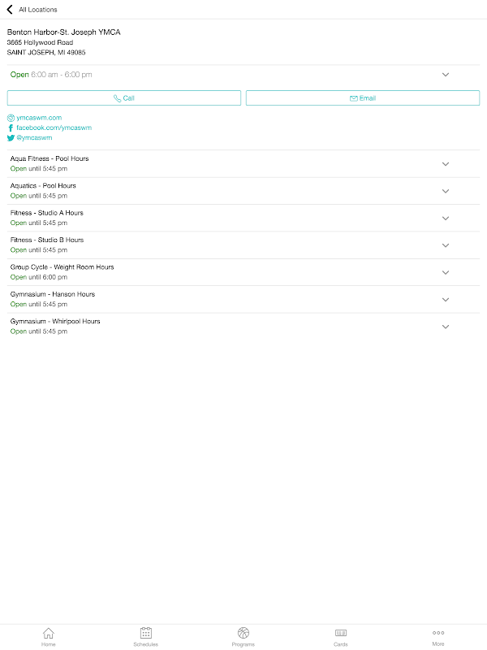Image resolution: width=487 pixels, height=650 pixels.
Task: Switch to the Programs tab
Action: pyautogui.click(x=243, y=637)
